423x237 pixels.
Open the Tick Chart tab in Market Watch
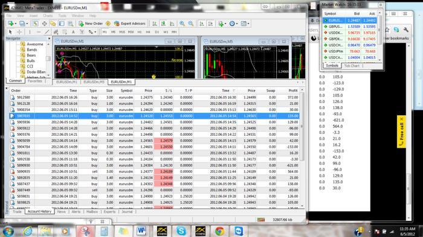(x=352, y=66)
